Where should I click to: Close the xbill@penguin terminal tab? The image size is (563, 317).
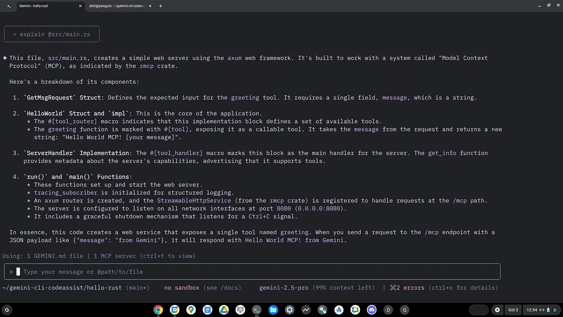click(150, 6)
